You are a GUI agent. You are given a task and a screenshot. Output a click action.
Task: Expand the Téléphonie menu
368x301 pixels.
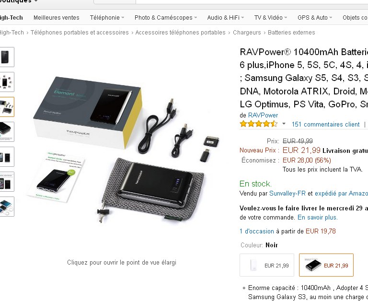point(107,18)
